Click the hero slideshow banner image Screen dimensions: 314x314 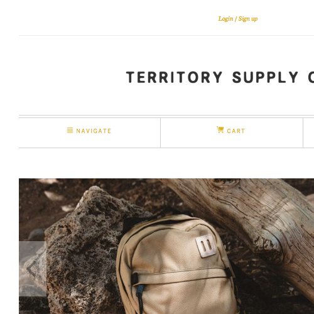click(166, 246)
